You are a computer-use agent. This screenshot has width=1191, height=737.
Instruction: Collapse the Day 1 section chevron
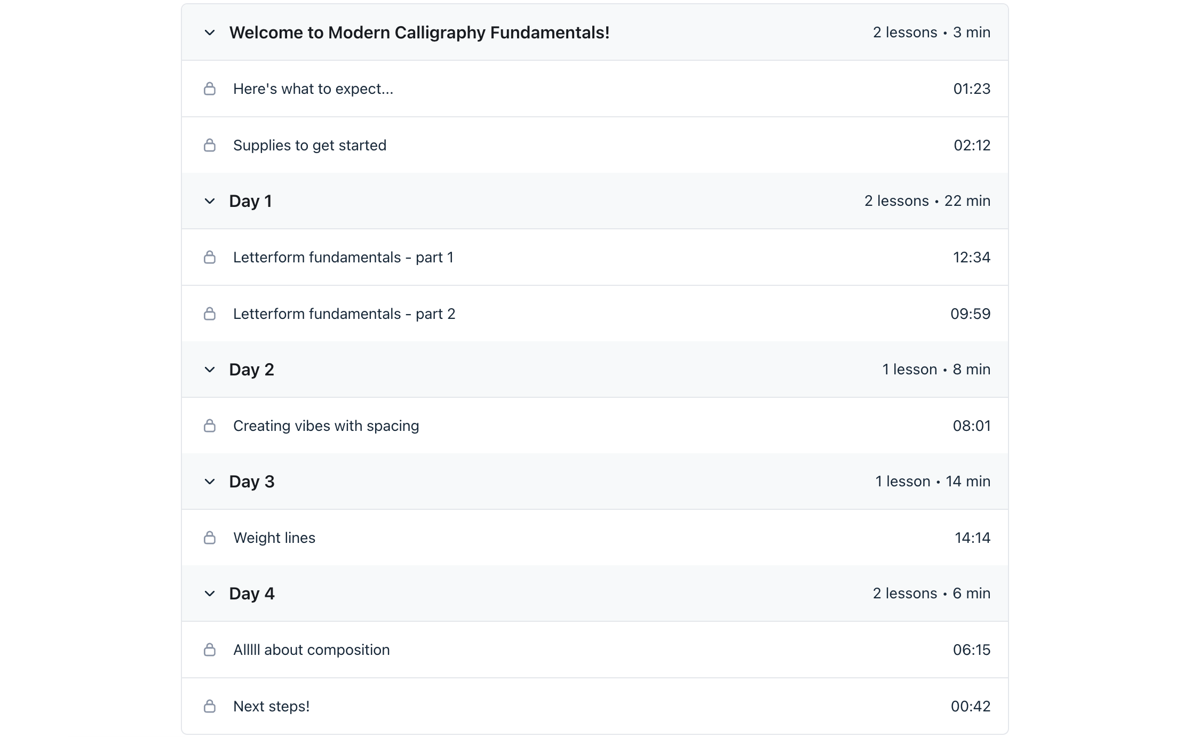click(x=210, y=201)
